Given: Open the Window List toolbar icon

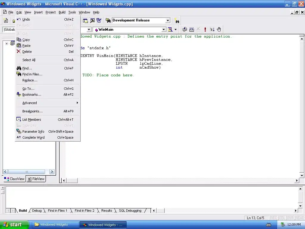Looking at the screenshot, I should (99, 21).
